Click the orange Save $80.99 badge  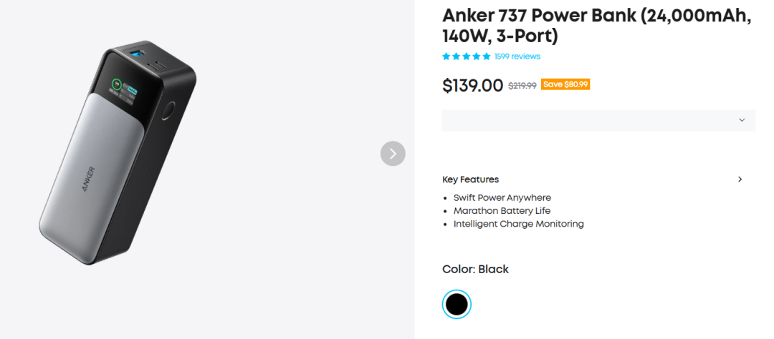click(565, 84)
